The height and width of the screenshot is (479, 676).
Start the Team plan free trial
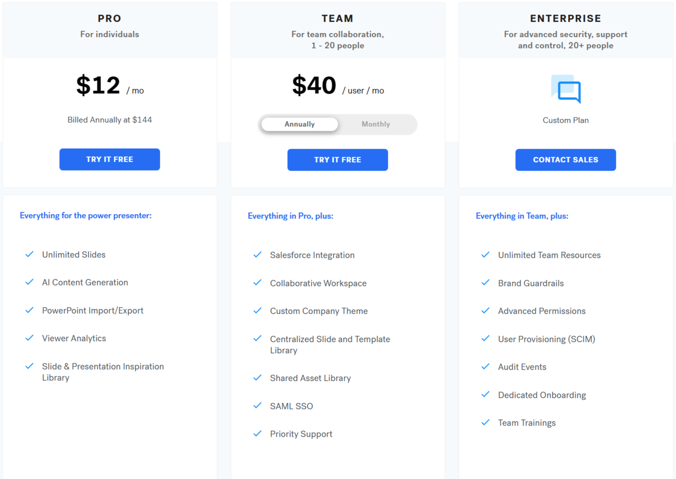coord(337,159)
